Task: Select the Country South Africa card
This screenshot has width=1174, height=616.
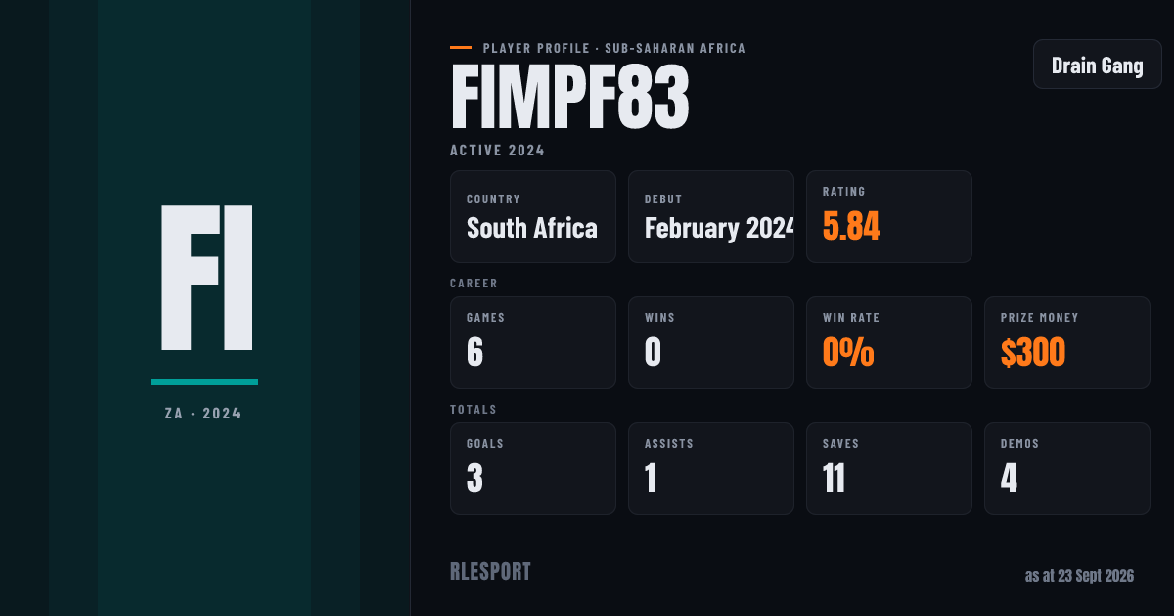Action: click(533, 216)
